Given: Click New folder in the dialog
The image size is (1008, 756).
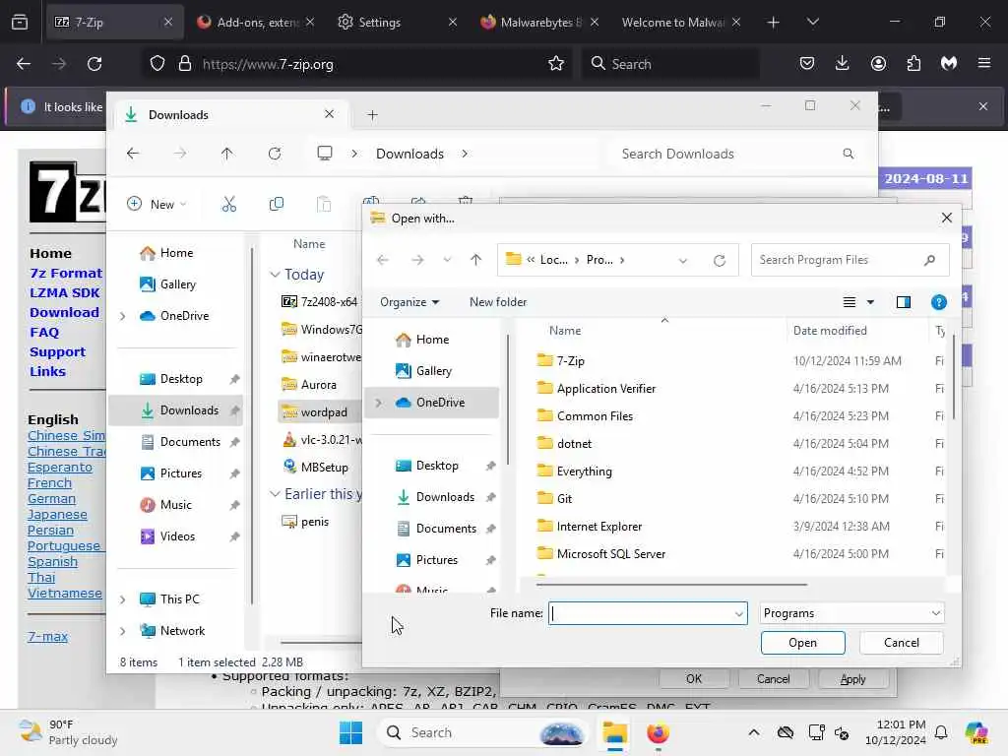Looking at the screenshot, I should [498, 302].
